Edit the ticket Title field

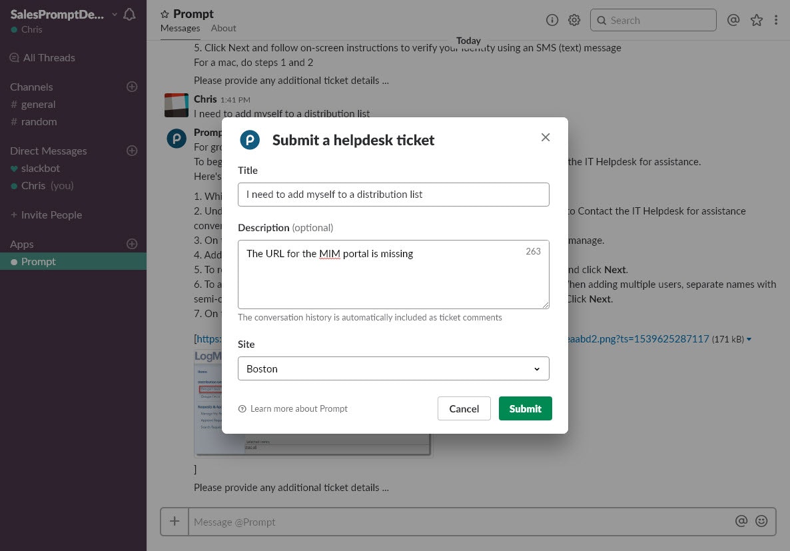(x=393, y=194)
